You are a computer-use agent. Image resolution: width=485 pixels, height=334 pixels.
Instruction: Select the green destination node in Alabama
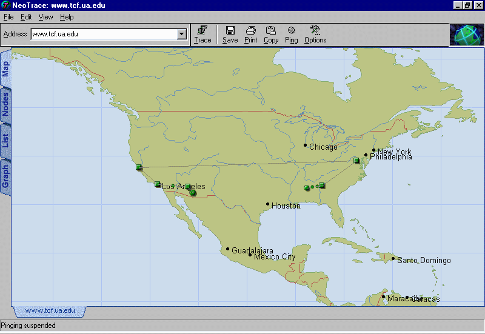tap(307, 189)
